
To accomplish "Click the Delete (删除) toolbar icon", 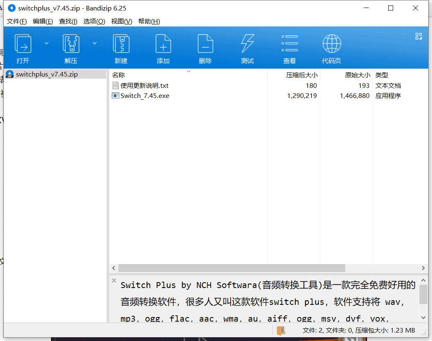I will coord(205,44).
